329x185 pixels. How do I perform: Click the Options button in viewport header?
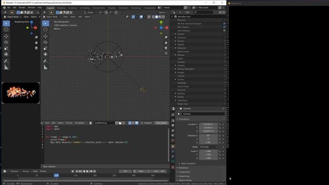163,12
